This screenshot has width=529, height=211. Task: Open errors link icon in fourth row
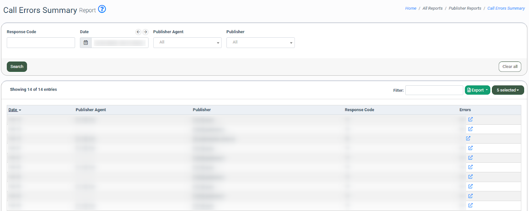pos(470,148)
